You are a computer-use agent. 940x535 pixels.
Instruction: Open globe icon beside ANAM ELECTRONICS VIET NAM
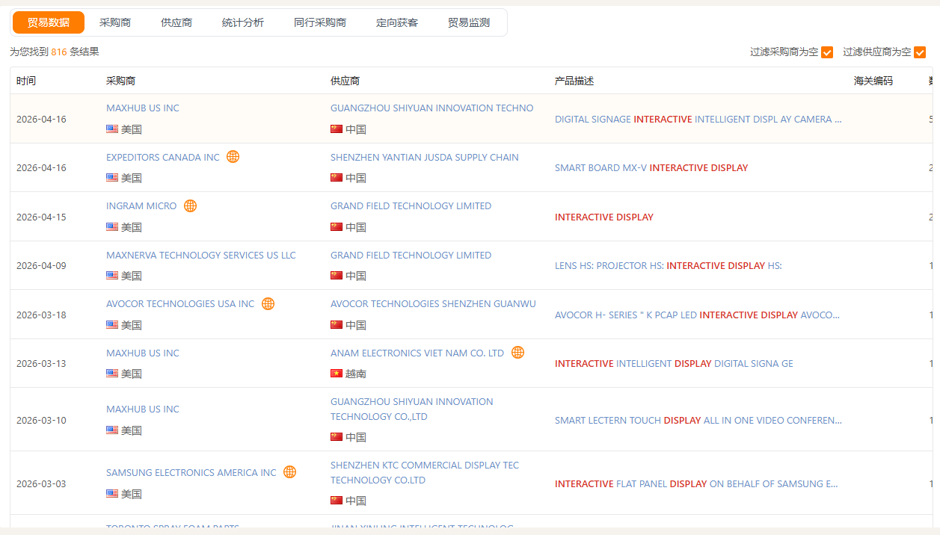[x=518, y=353]
